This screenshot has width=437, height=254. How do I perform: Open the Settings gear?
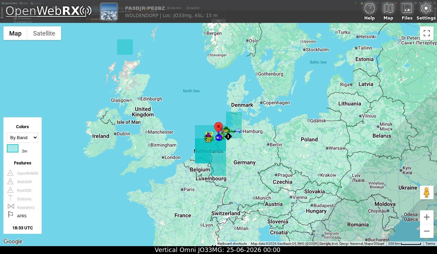pyautogui.click(x=426, y=12)
